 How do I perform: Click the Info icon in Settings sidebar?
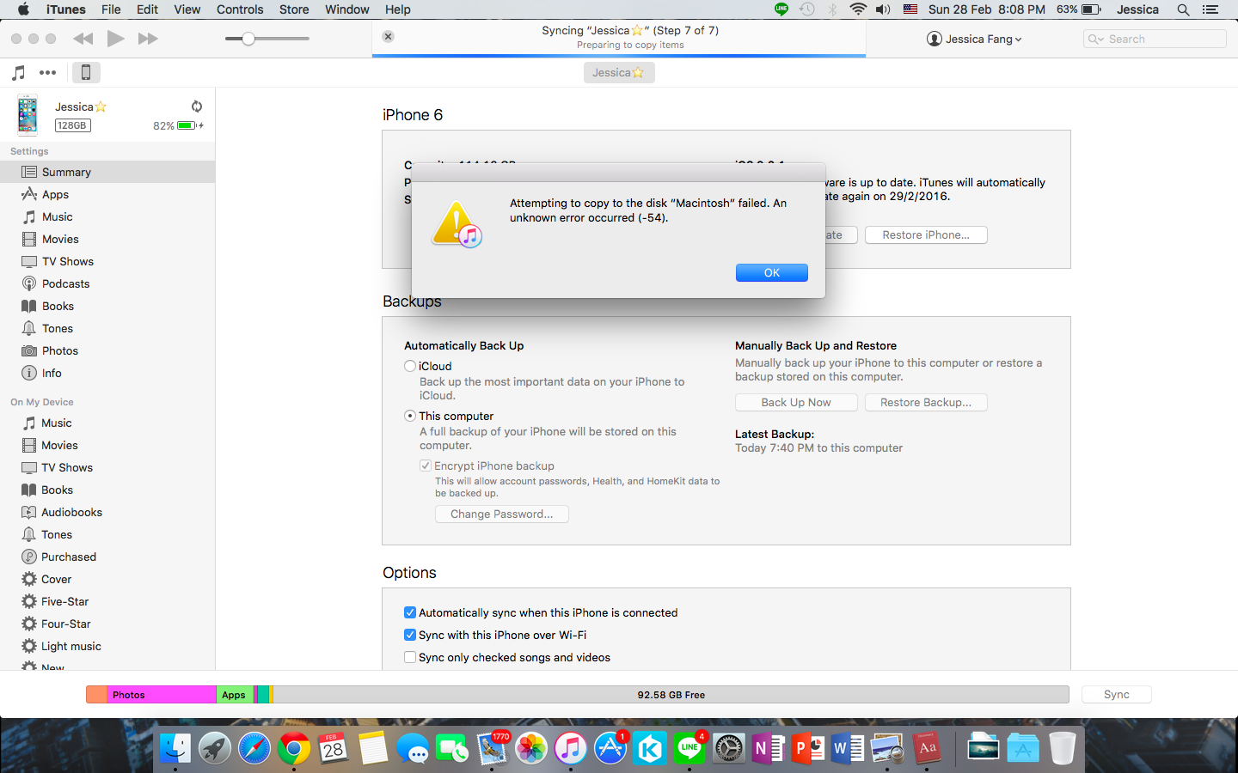[x=29, y=373]
